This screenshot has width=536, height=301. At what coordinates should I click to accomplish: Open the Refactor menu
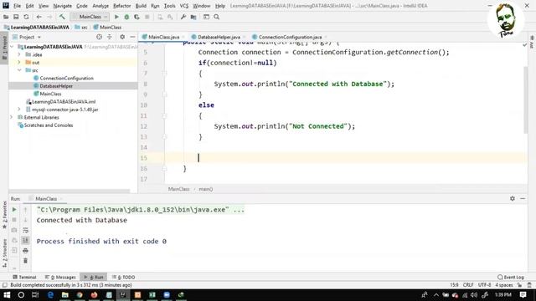tap(122, 6)
